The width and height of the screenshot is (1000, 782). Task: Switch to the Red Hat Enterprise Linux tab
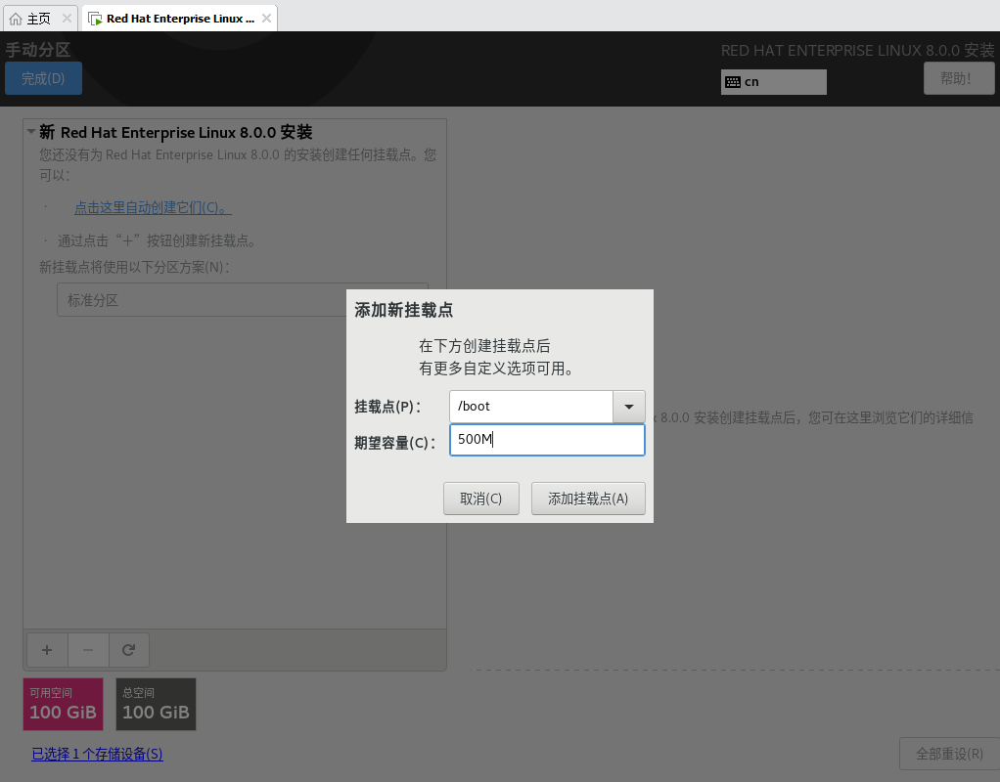(179, 19)
